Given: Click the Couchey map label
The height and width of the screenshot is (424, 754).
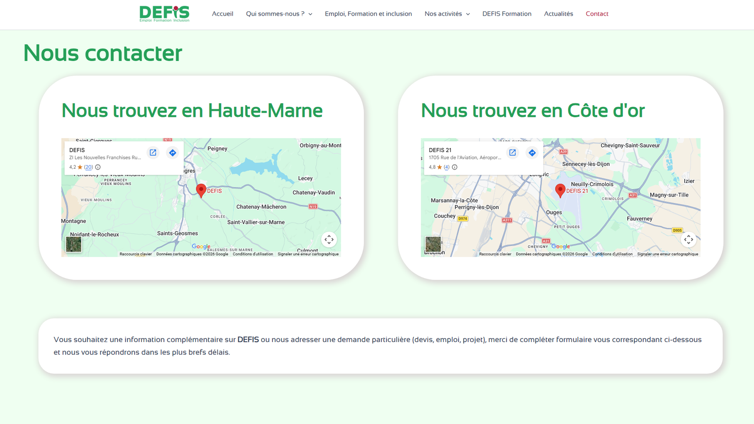Looking at the screenshot, I should coord(444,216).
